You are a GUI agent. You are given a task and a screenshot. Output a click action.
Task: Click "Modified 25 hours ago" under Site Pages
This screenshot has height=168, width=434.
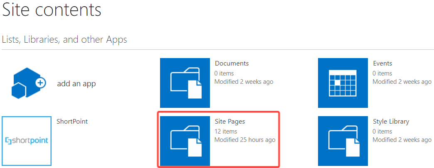pyautogui.click(x=245, y=140)
